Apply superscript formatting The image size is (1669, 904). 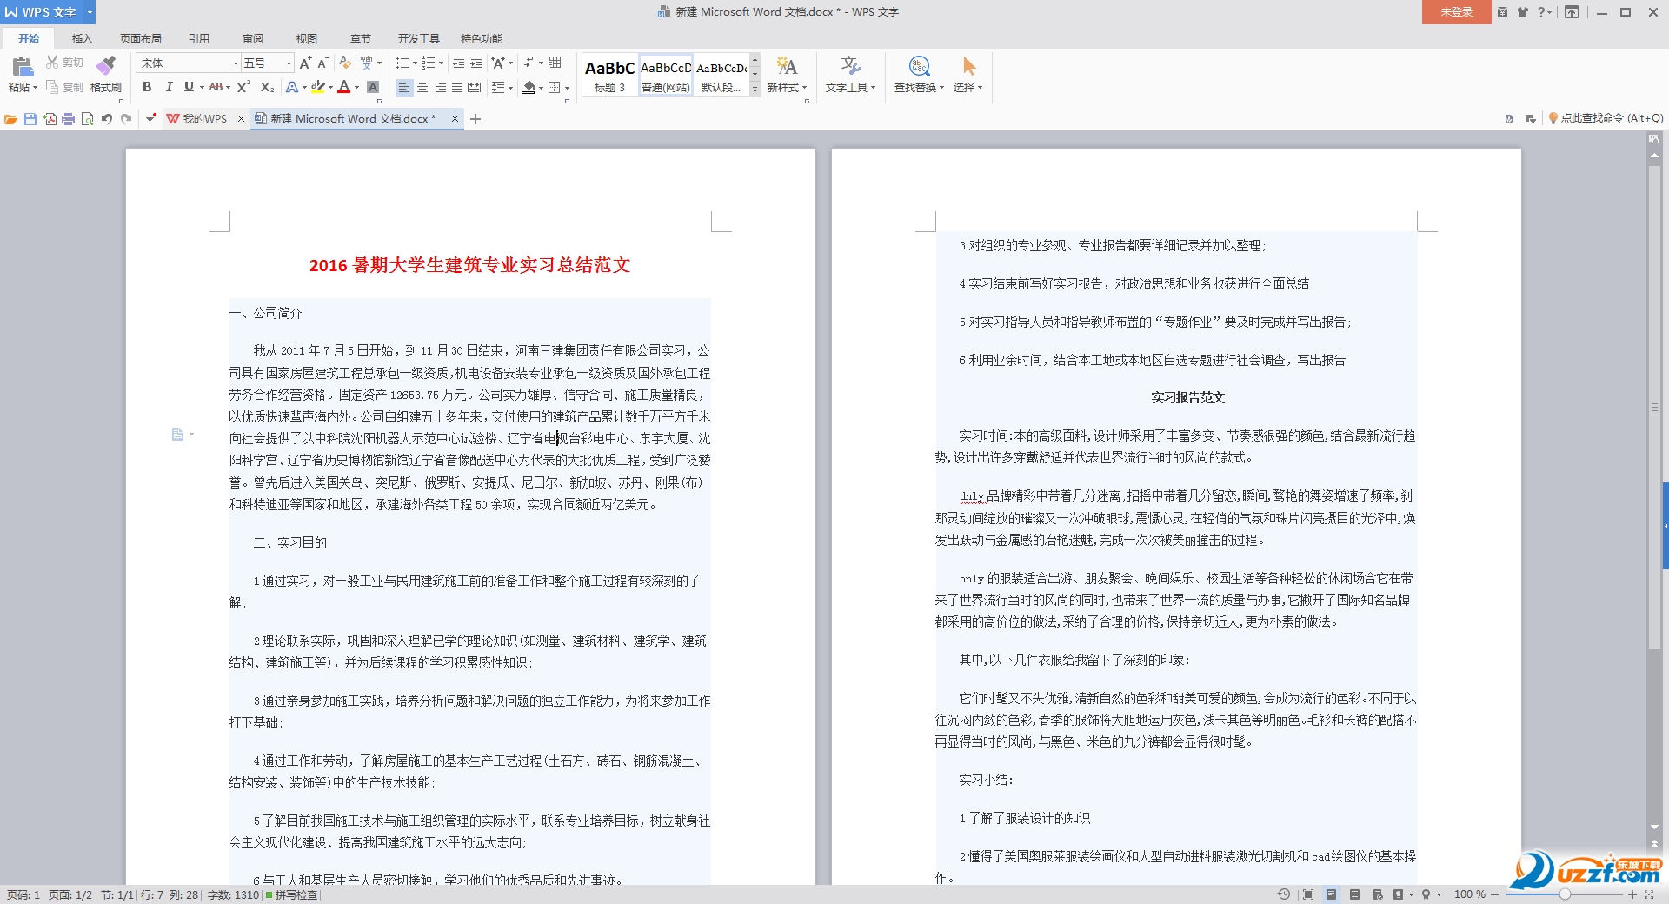[244, 87]
